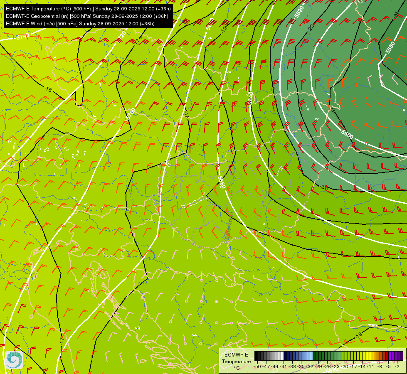Click the ECMWF-E Temperature header line
The image size is (407, 374).
[x=88, y=9]
